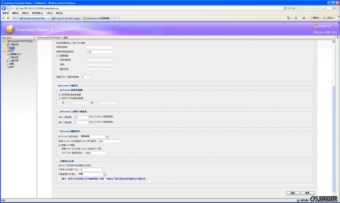Open the File menu in menu bar
This screenshot has height=203, width=340.
coord(6,13)
